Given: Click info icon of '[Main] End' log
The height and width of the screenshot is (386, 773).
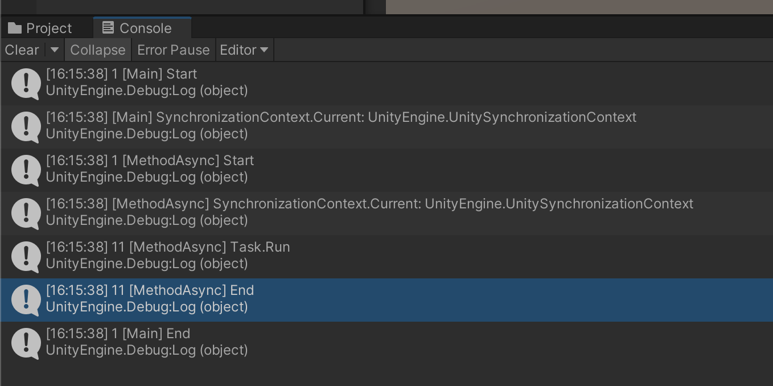Looking at the screenshot, I should click(x=26, y=343).
